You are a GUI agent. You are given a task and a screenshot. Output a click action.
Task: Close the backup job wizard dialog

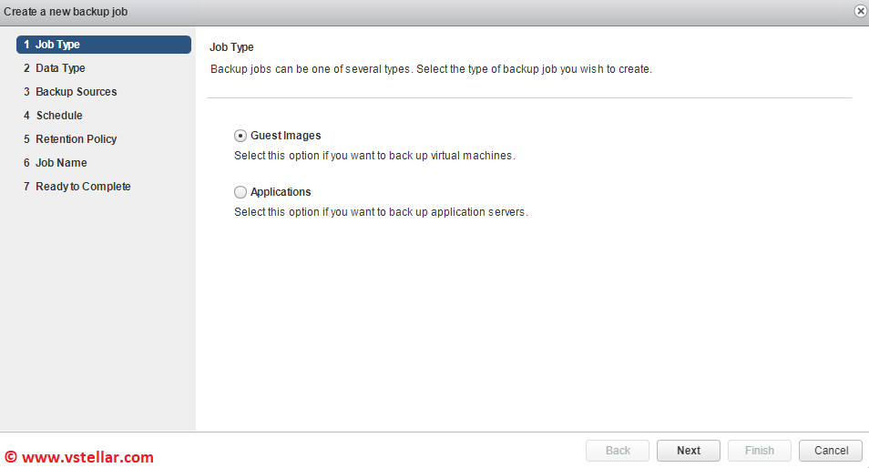tap(860, 11)
